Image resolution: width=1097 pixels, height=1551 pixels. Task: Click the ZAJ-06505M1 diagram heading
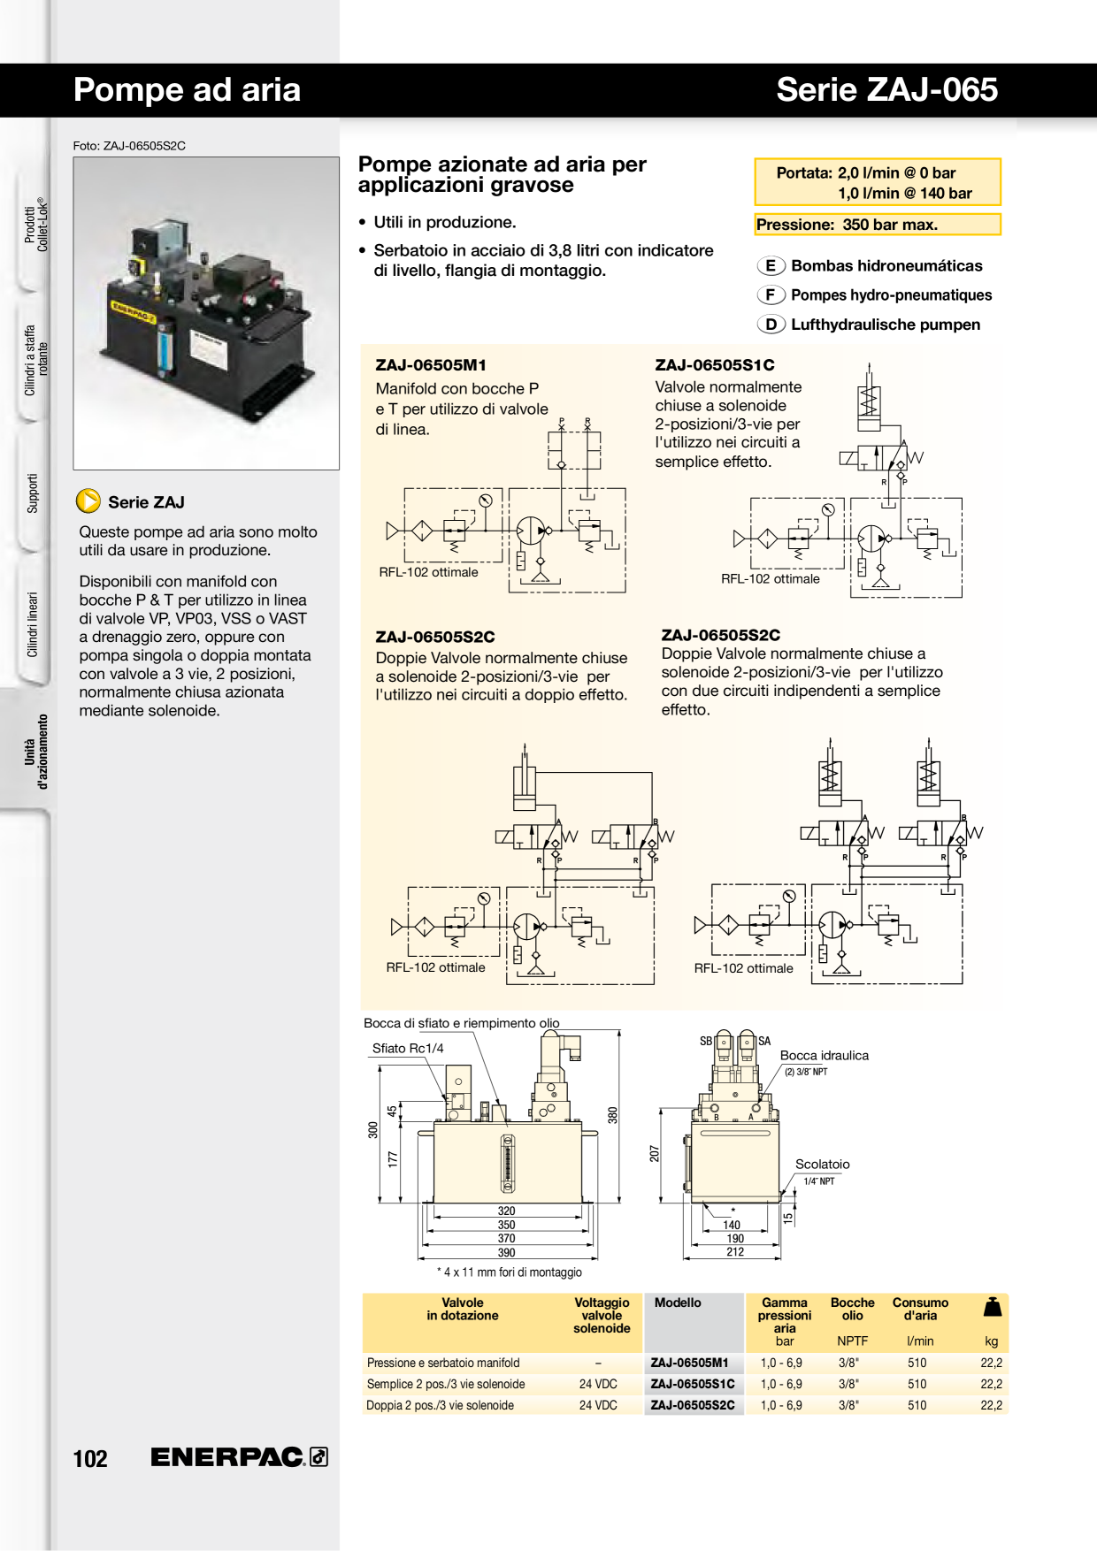[x=431, y=365]
